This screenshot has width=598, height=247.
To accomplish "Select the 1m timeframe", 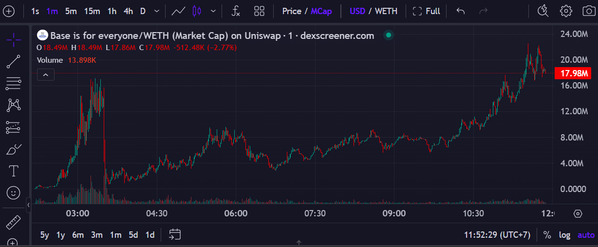I will click(53, 11).
